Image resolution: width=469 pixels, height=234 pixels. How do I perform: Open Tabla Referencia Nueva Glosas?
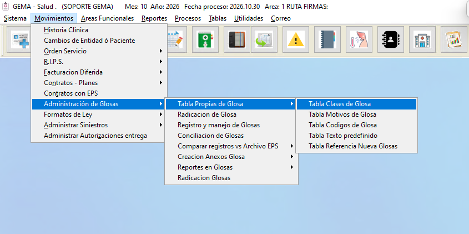(356, 146)
